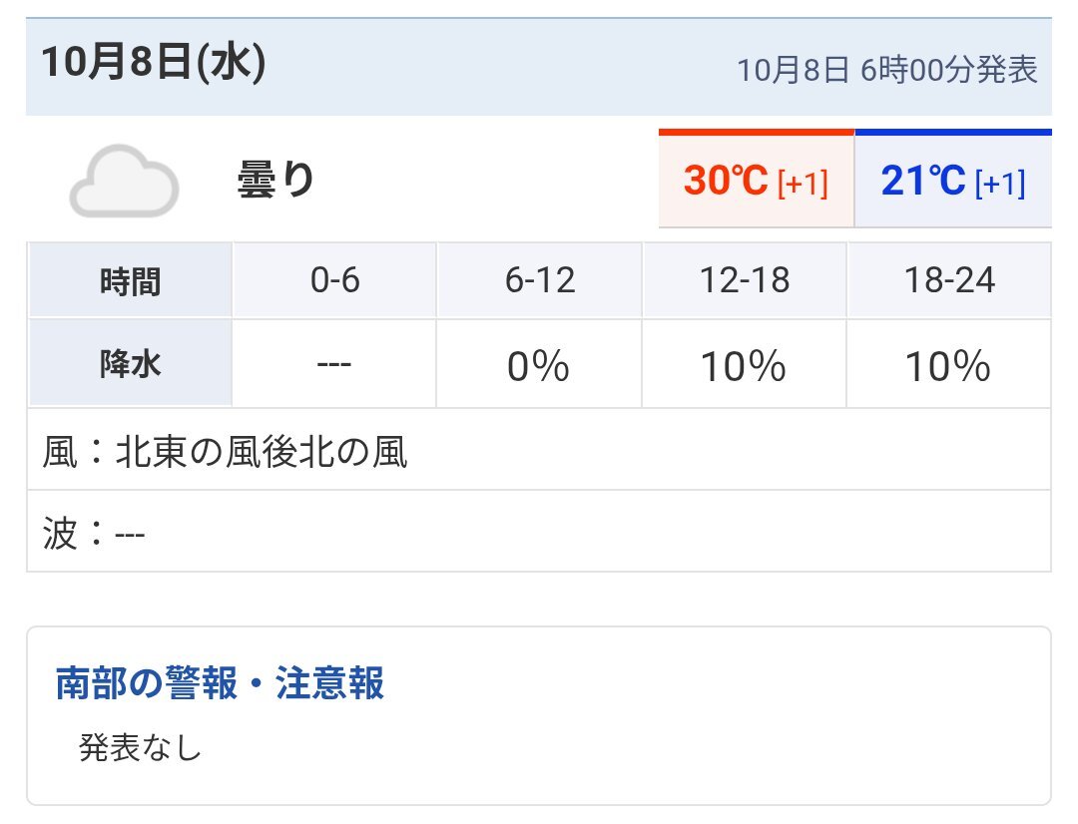Click the cloudy weather icon
1078x824 pixels.
click(124, 181)
